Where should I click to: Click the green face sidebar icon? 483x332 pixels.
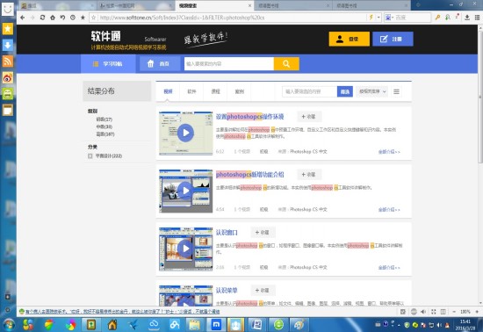click(x=8, y=94)
